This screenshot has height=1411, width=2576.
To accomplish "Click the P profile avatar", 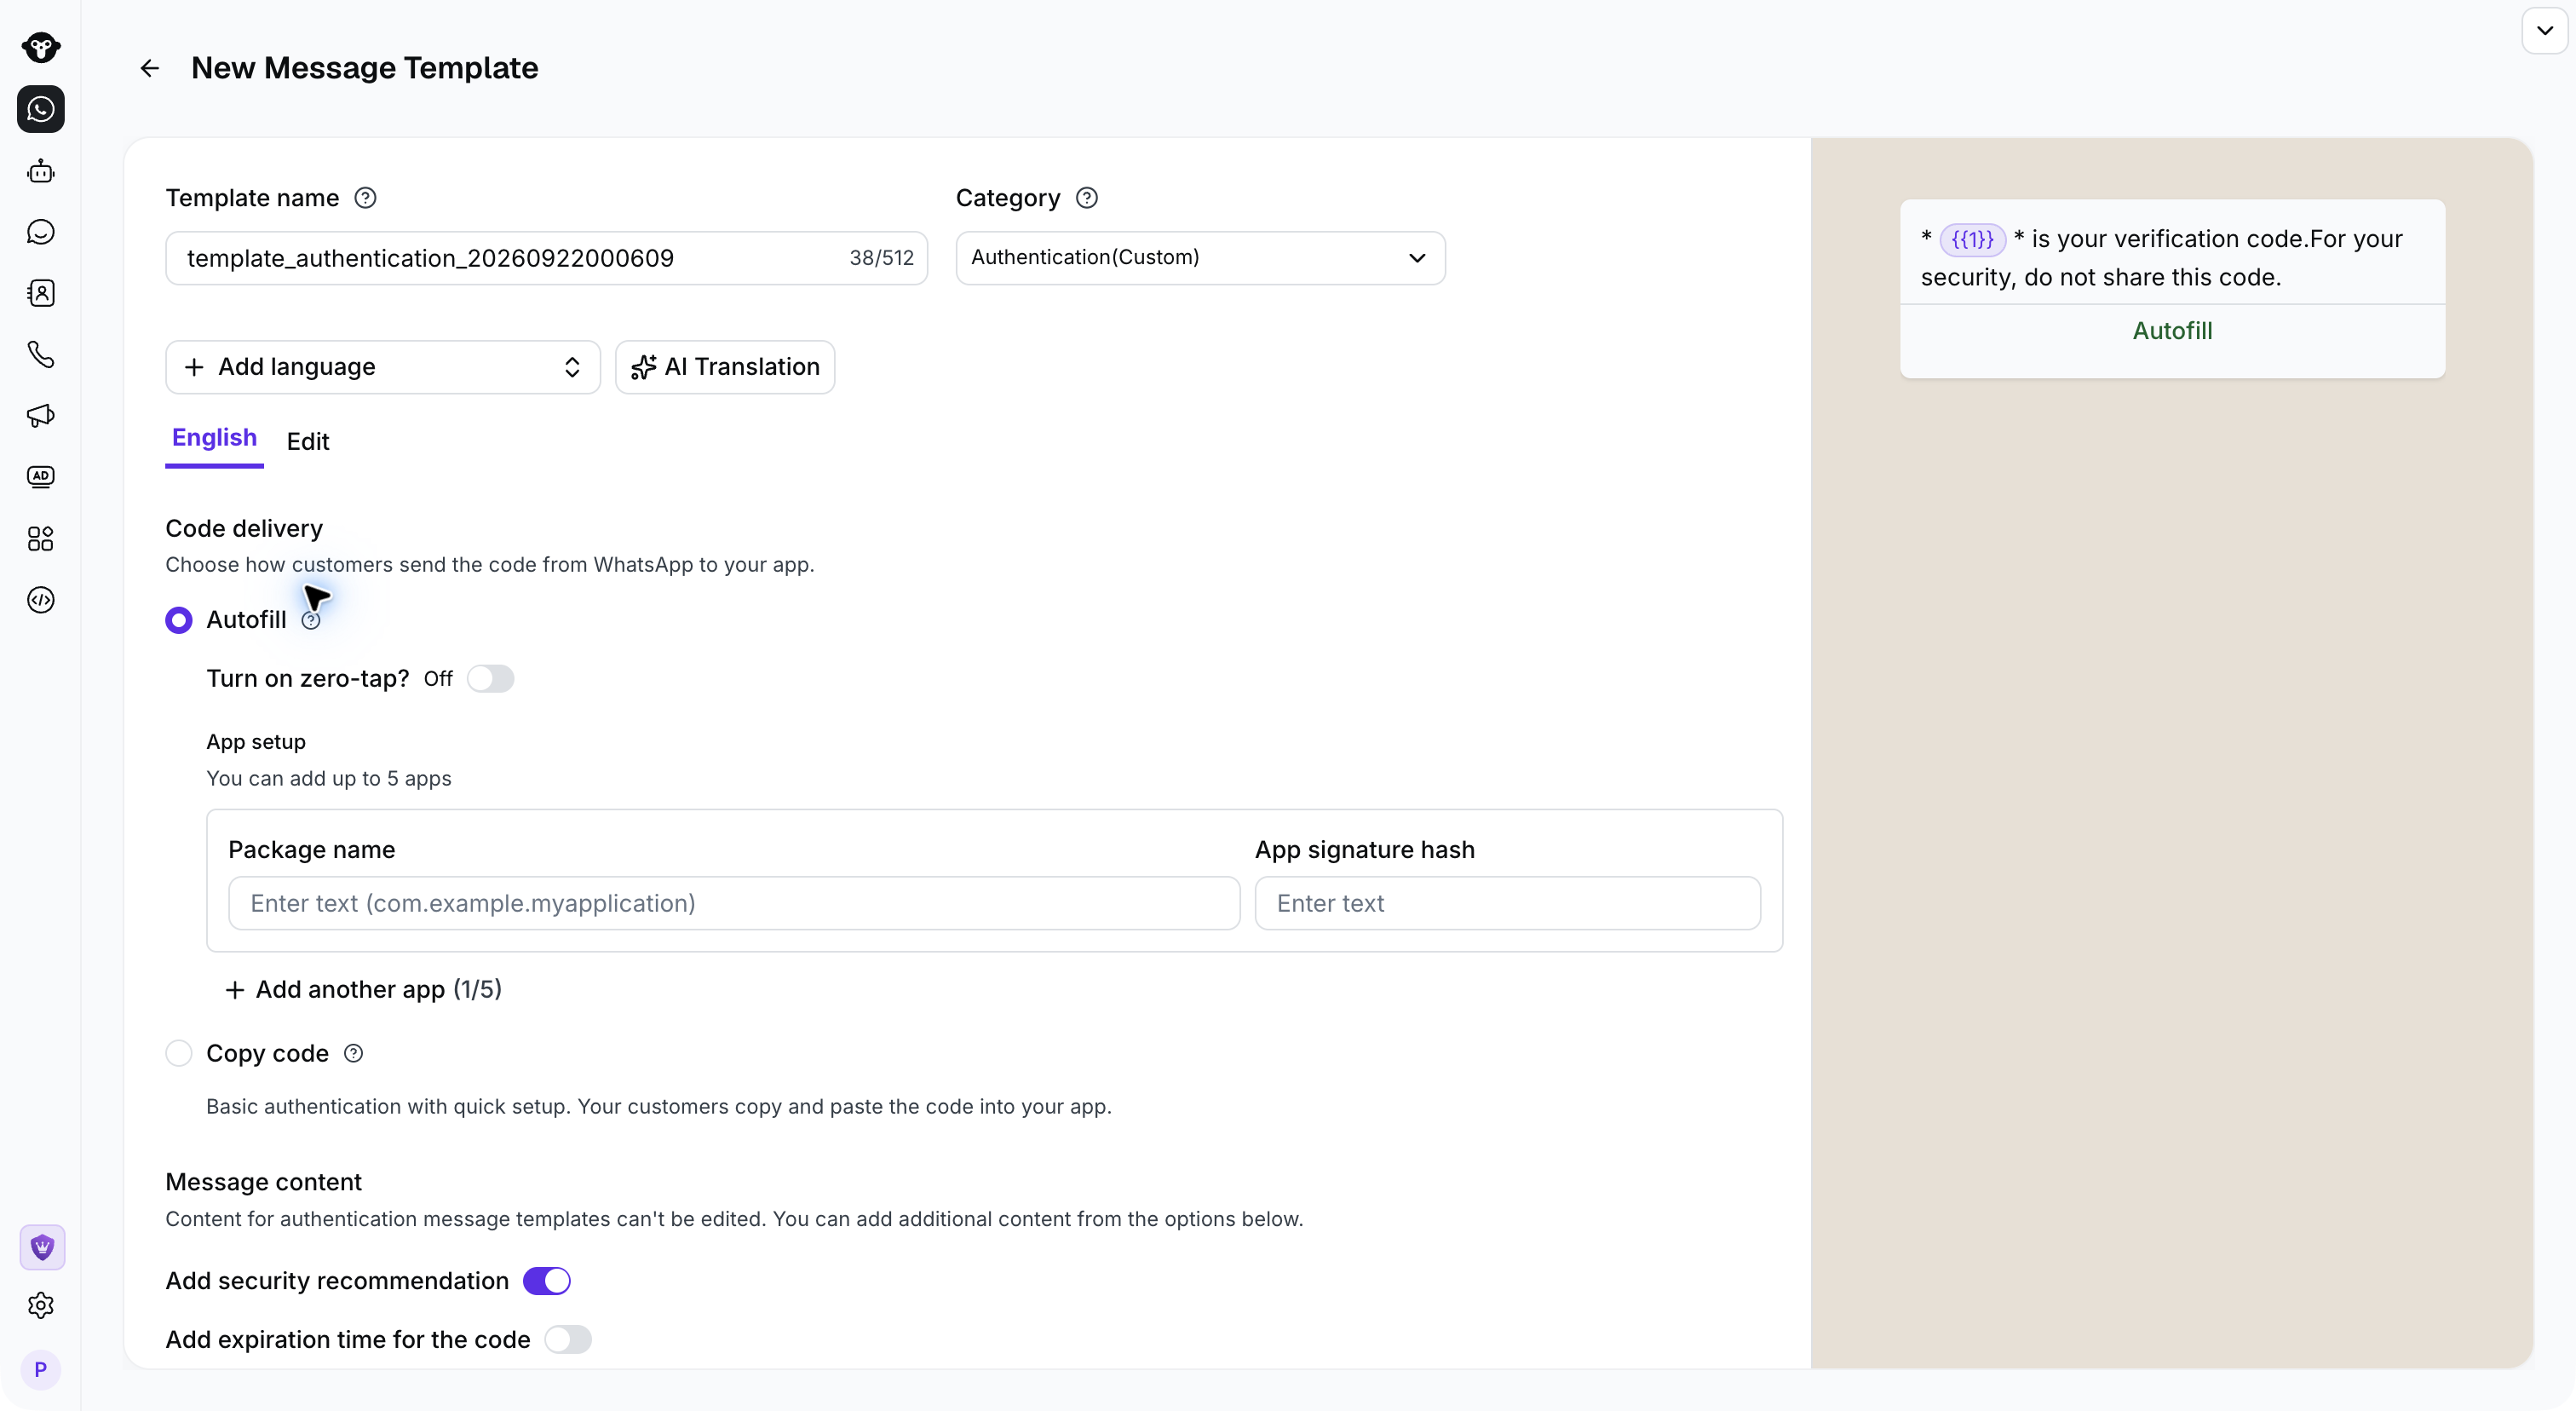I will (x=41, y=1369).
